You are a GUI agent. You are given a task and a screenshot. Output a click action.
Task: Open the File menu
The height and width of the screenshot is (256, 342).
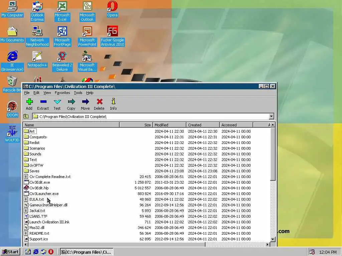pyautogui.click(x=27, y=93)
